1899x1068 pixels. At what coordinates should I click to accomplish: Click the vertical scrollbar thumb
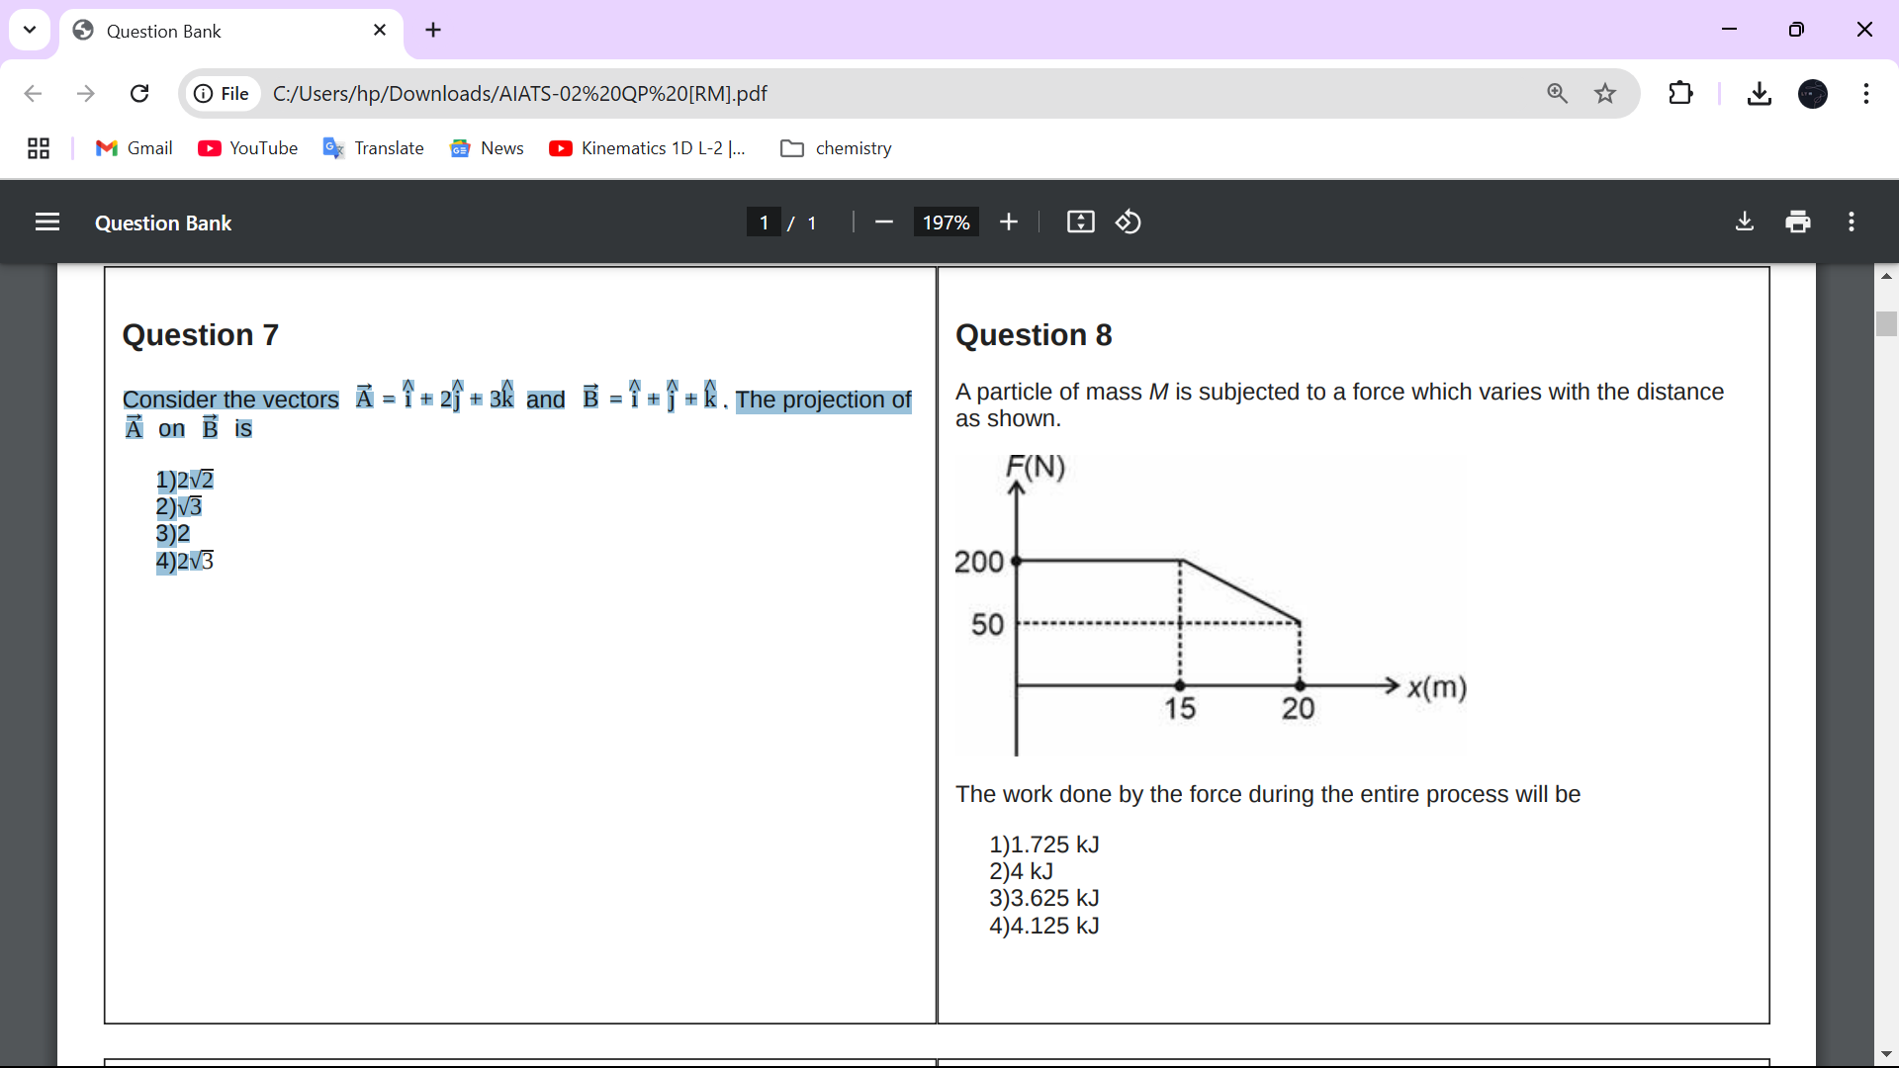pyautogui.click(x=1887, y=323)
